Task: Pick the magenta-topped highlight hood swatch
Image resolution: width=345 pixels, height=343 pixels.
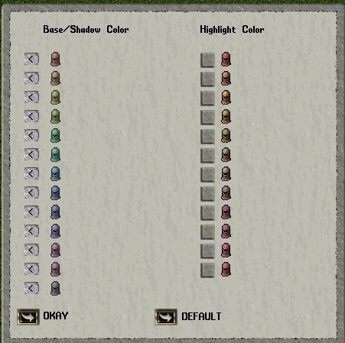Action: tap(226, 250)
